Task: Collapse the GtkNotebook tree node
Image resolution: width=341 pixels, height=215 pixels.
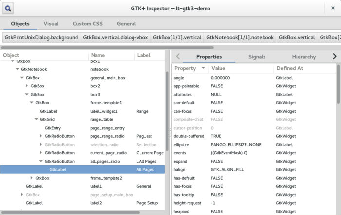Action: 18,69
